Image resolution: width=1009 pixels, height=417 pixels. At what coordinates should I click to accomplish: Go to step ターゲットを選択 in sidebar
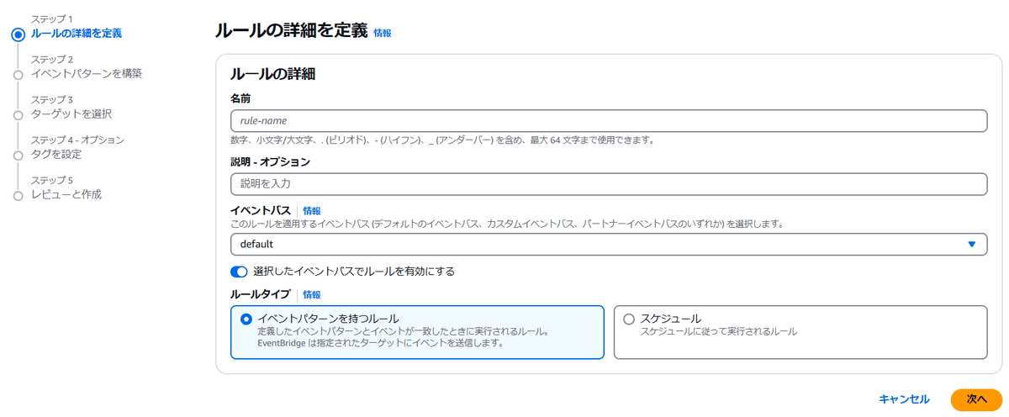[x=71, y=113]
